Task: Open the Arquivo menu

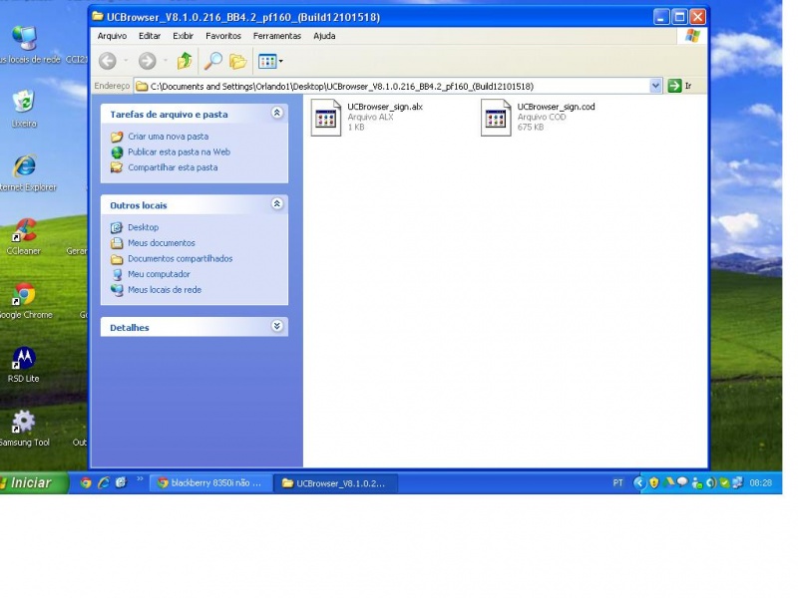Action: (112, 36)
